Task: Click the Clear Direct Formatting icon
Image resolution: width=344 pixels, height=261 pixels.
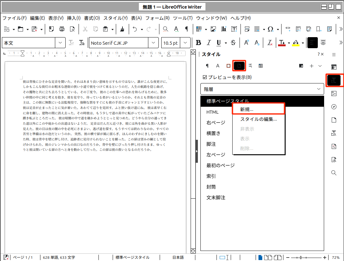Action: click(270, 43)
